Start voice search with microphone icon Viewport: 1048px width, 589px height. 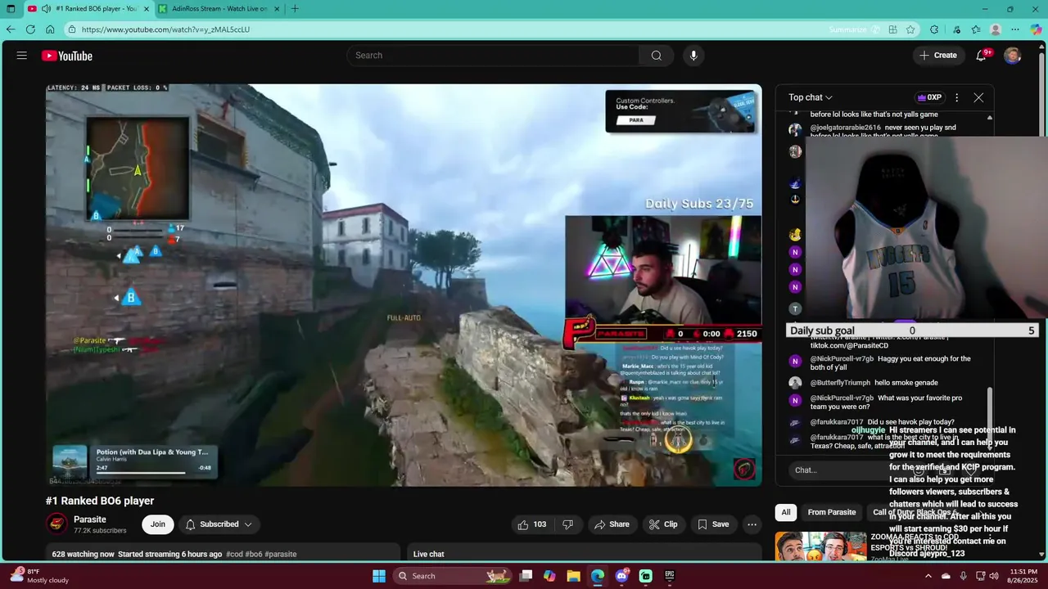[x=693, y=56]
